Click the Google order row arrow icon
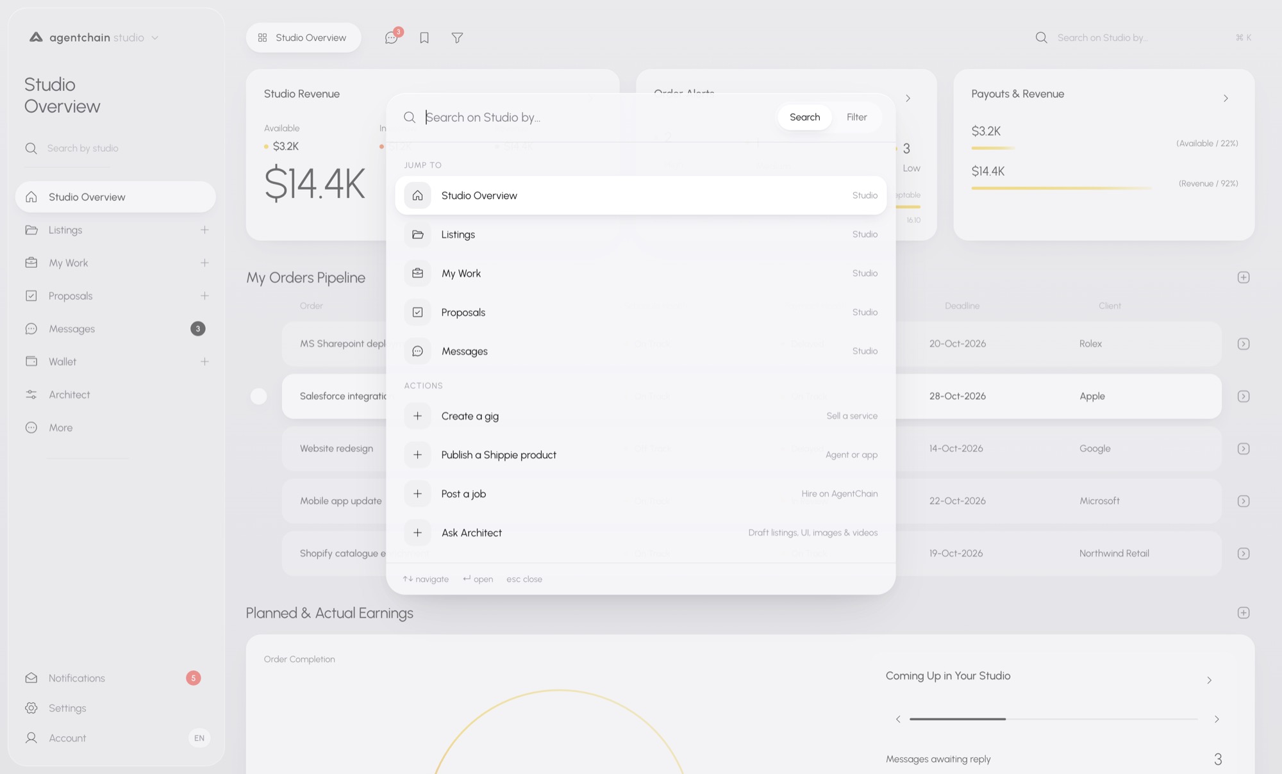1282x774 pixels. coord(1243,449)
